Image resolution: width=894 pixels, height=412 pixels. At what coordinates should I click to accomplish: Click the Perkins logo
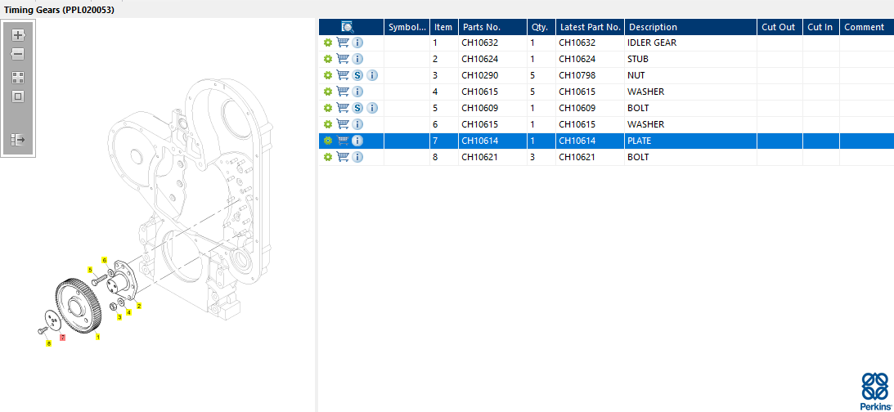[x=875, y=391]
